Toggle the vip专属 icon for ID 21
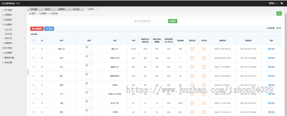 pos(204,49)
